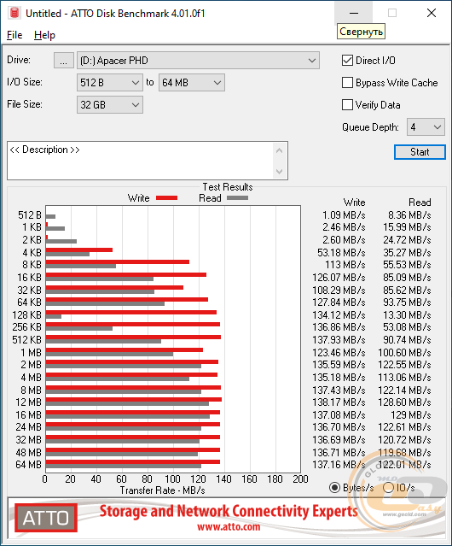Open the File menu

click(14, 35)
